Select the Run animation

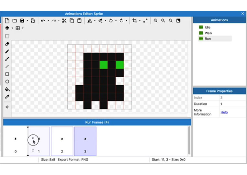215,39
